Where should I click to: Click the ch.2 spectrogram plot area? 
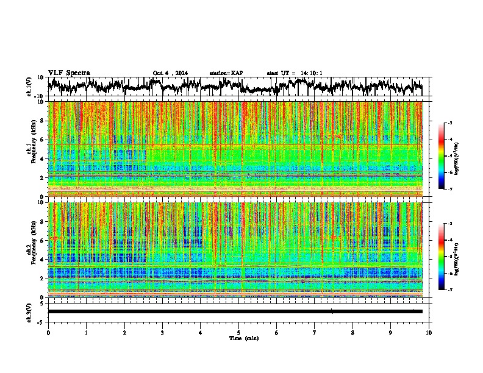(235, 250)
